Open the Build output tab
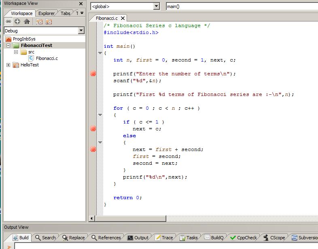Viewport: 318px width, 249px height. tap(21, 238)
